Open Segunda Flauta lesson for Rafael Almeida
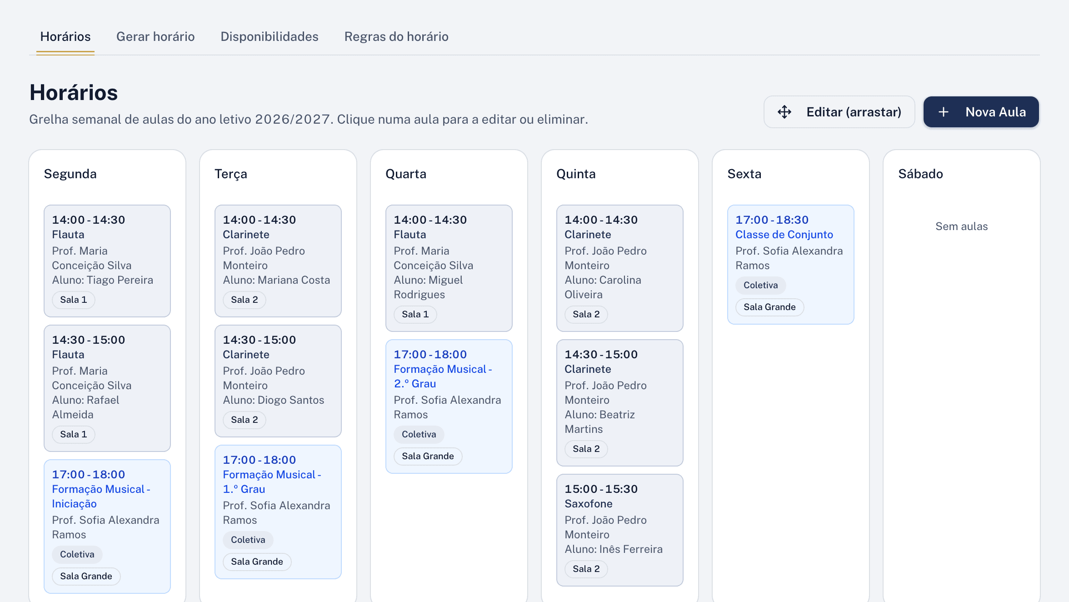Image resolution: width=1069 pixels, height=602 pixels. click(107, 388)
